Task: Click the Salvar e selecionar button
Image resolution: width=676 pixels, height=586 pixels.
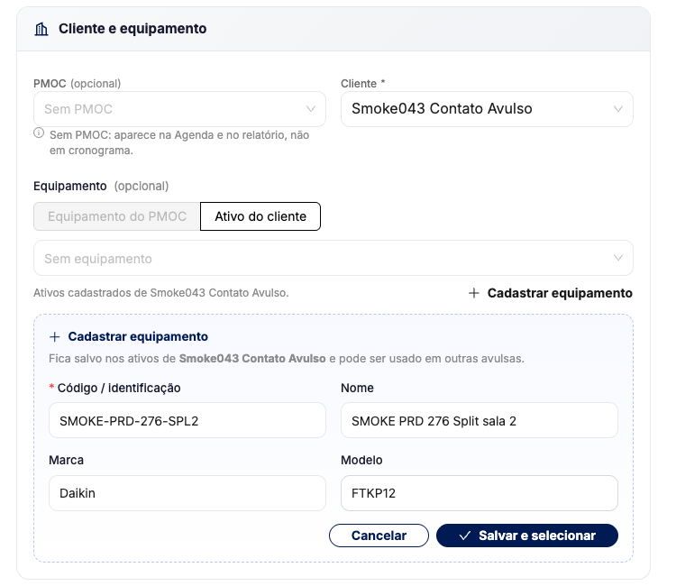Action: click(527, 536)
